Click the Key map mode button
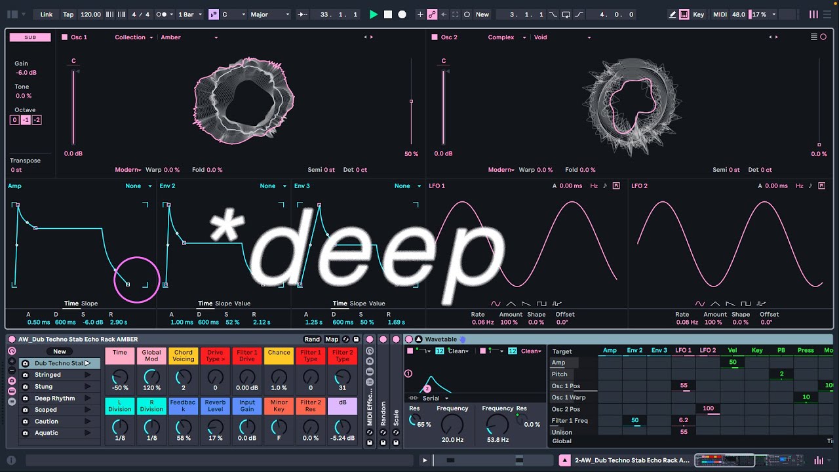The height and width of the screenshot is (472, 839). (x=699, y=14)
